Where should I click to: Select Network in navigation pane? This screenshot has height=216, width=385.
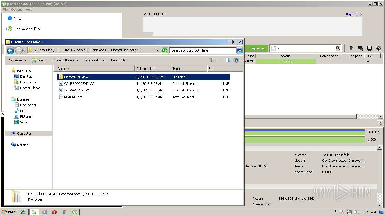(x=23, y=145)
